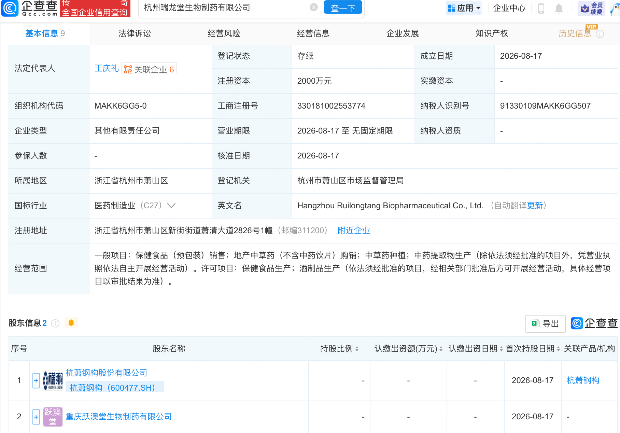This screenshot has width=620, height=433.
Task: Click 杭萧钢构 company logo thumbnail
Action: click(x=53, y=380)
